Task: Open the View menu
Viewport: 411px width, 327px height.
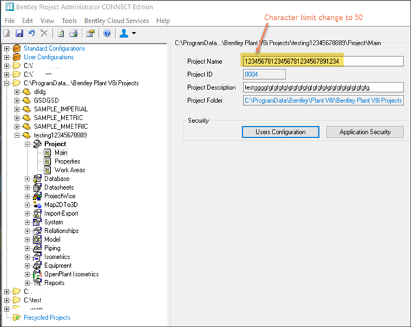Action: [x=47, y=21]
